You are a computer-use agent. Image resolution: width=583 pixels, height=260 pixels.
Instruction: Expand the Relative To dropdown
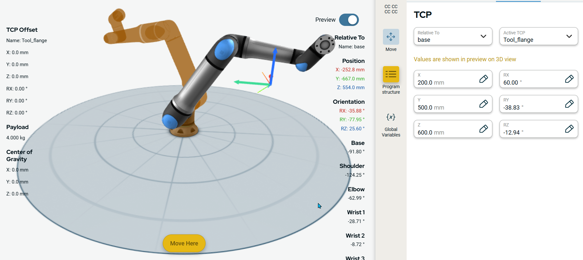tap(453, 36)
